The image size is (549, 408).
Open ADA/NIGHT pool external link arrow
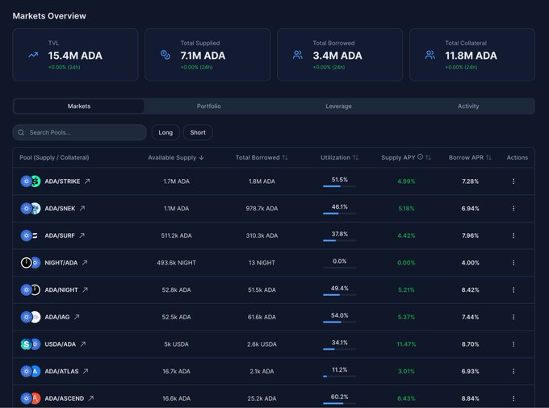click(85, 289)
